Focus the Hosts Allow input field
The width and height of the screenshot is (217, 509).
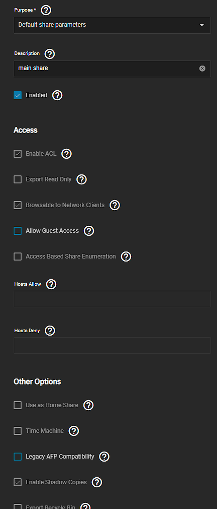pos(112,299)
